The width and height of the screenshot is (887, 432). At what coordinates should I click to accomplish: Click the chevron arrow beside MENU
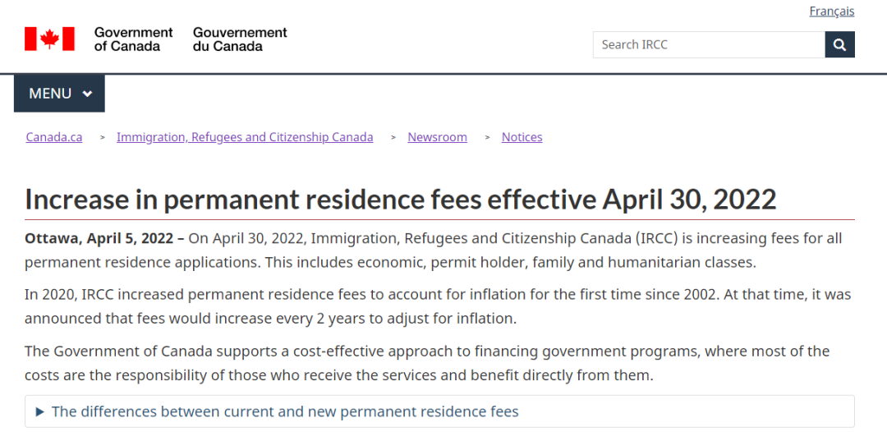coord(87,94)
